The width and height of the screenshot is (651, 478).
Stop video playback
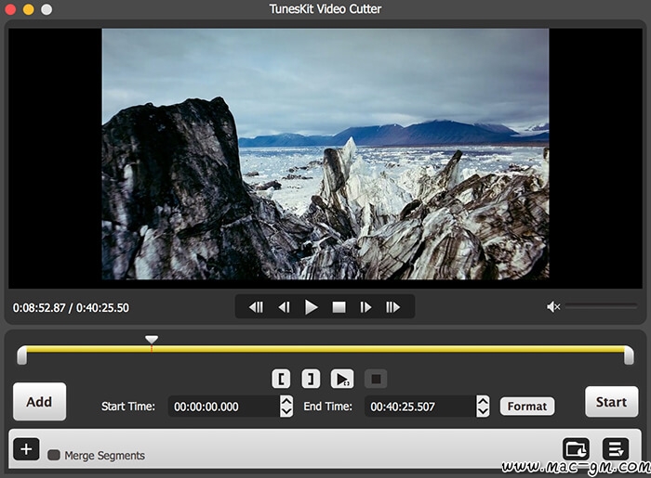pos(339,307)
